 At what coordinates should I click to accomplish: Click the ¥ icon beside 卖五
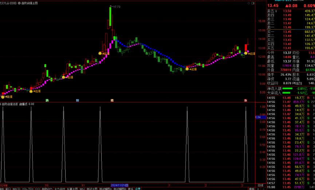tap(276, 11)
